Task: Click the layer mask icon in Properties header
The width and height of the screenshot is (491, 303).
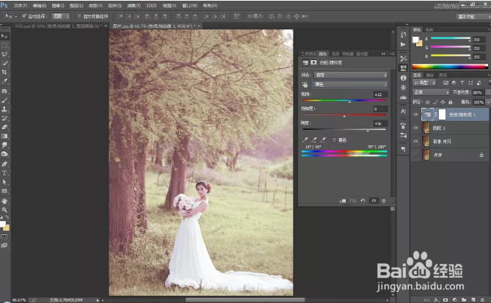Action: (x=313, y=62)
